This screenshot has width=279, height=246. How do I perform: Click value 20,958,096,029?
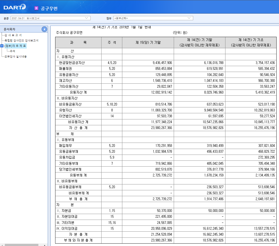pos(161,229)
